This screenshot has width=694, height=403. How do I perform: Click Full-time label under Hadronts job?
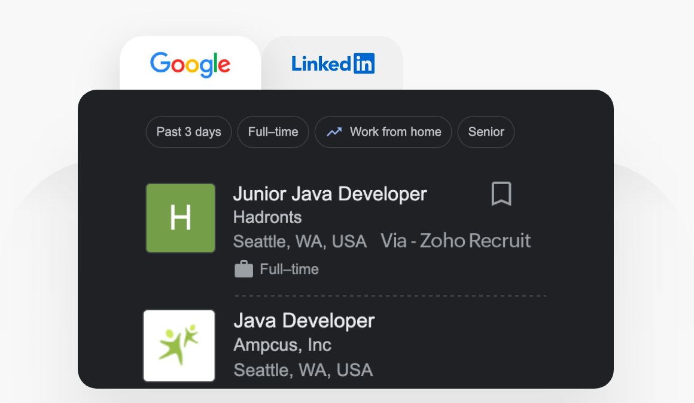click(x=289, y=270)
